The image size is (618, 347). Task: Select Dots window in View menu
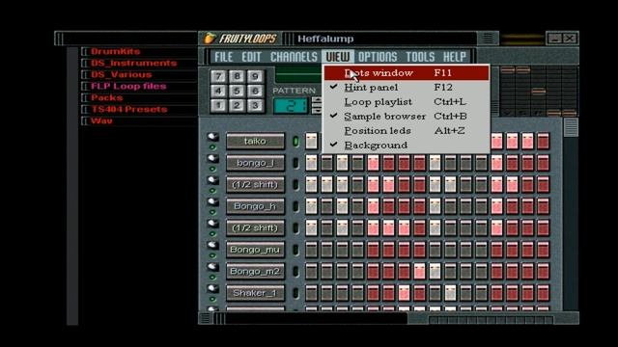tap(407, 73)
